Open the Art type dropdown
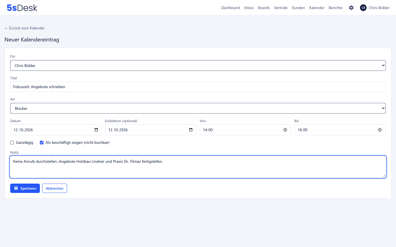 [198, 108]
